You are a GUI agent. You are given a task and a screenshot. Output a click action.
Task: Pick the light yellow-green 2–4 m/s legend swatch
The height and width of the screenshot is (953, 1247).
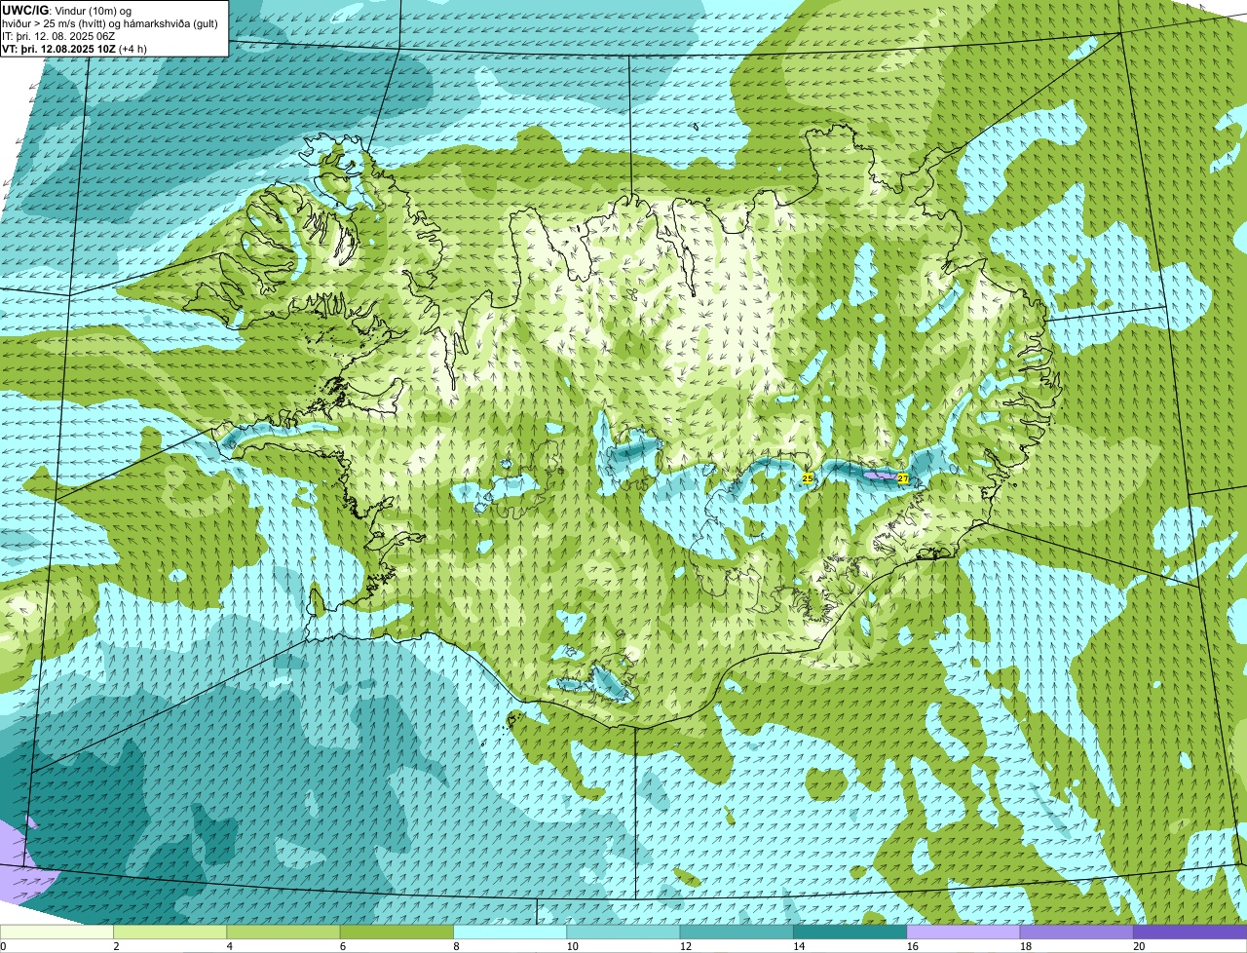coord(170,932)
